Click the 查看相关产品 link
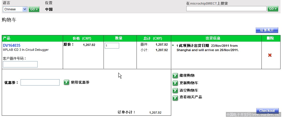This screenshot has height=118, width=282. click(191, 97)
